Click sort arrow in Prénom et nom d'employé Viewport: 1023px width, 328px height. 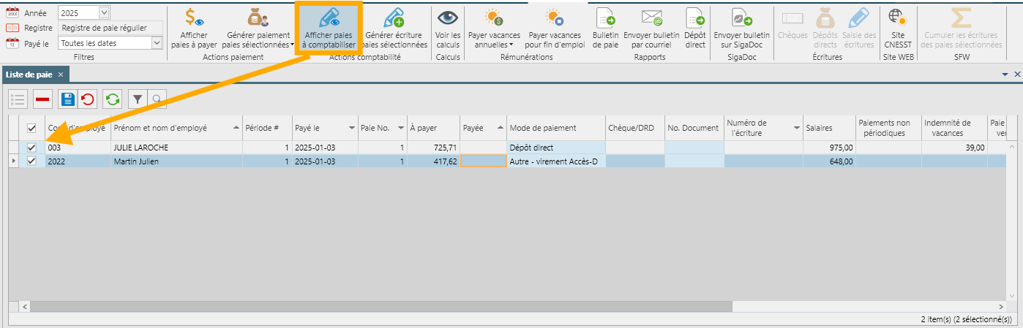(x=236, y=128)
